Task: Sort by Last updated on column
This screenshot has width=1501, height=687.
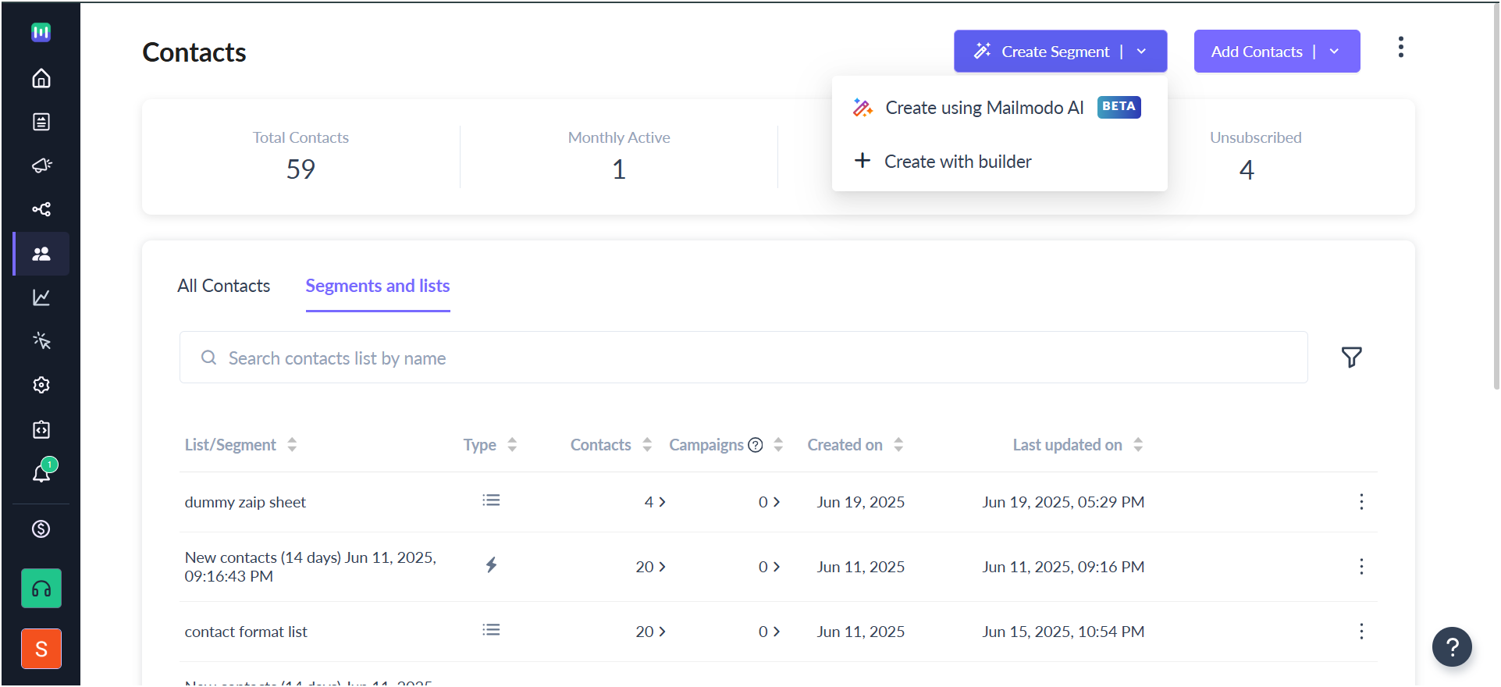Action: [x=1138, y=445]
